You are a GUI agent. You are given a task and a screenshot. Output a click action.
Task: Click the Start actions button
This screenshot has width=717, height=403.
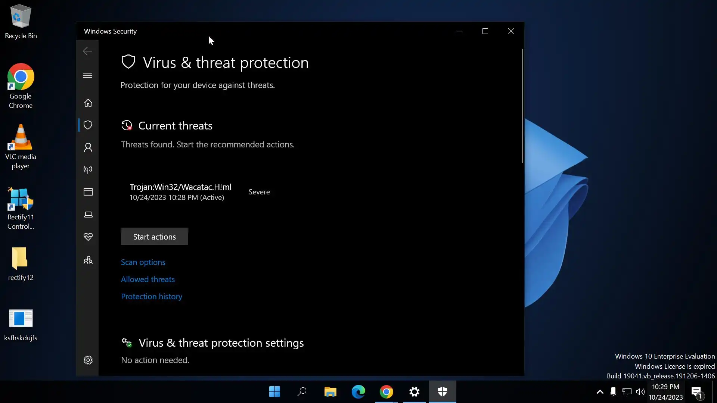[x=154, y=237]
